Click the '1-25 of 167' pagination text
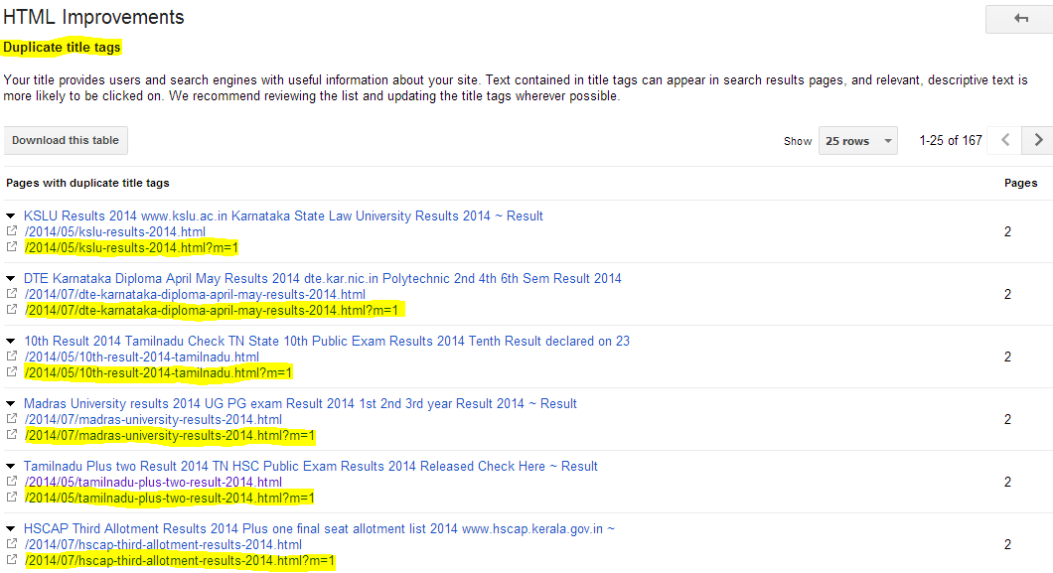1053x573 pixels. point(951,140)
